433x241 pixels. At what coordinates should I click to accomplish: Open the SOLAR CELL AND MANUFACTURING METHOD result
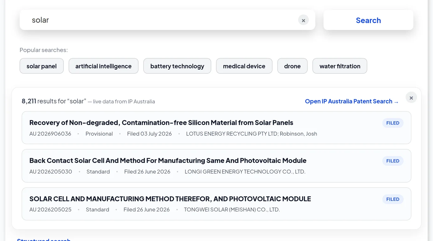pos(216,204)
